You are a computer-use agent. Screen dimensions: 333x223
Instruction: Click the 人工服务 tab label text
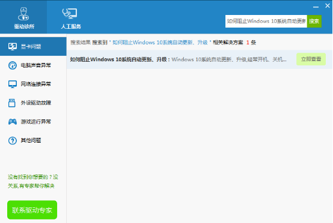71,26
